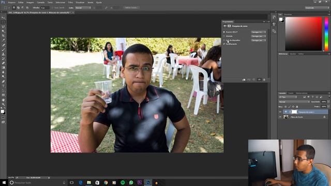
Task: Select the Clone Stamp tool
Action: point(3,54)
